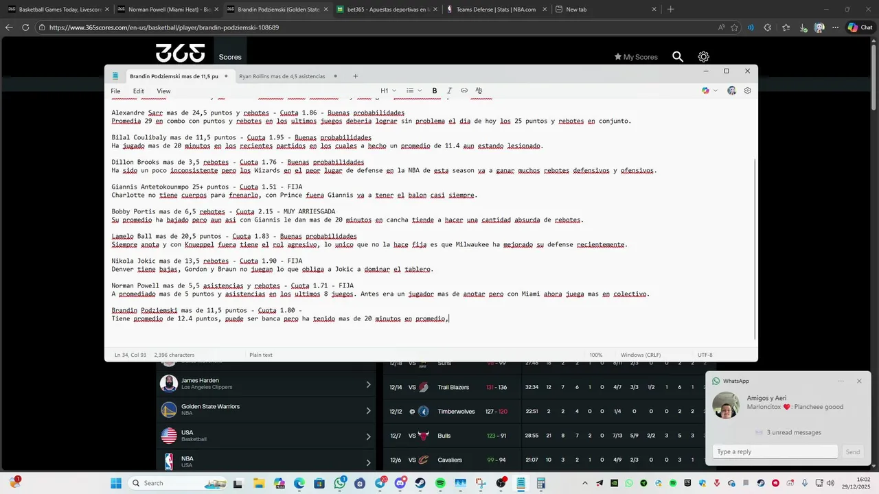879x494 pixels.
Task: Open Notepad account profile picture
Action: [732, 91]
